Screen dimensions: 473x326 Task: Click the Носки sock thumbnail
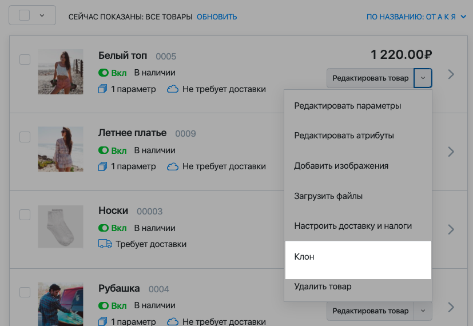[x=60, y=227]
